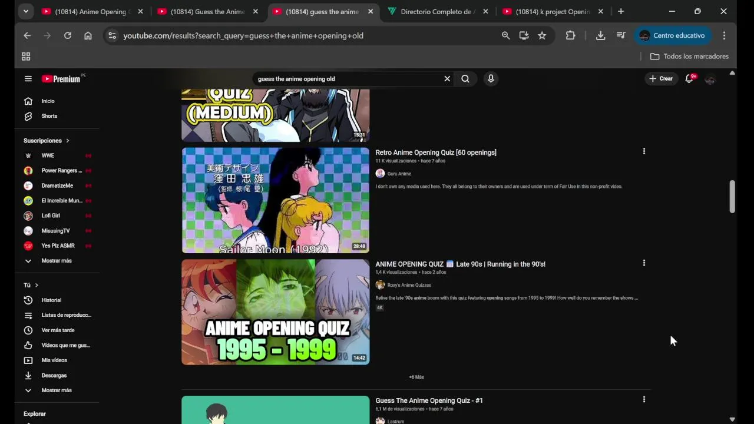Open the ANIME OPENING QUIZ Late 90s title
This screenshot has width=754, height=424.
click(x=460, y=264)
